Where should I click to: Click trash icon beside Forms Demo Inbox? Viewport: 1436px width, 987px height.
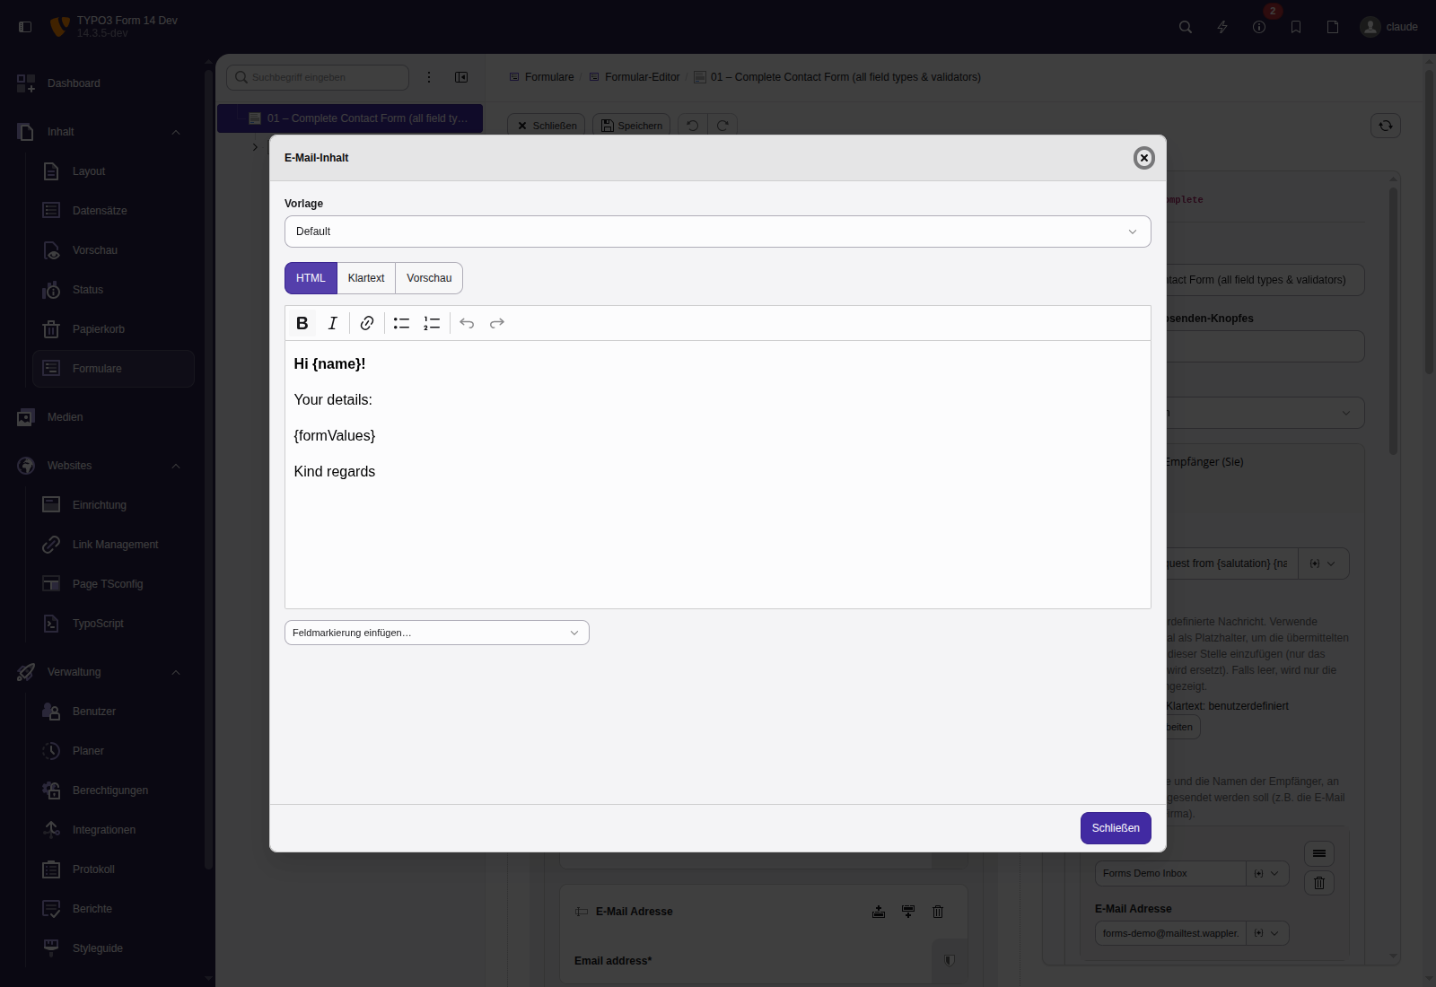tap(1319, 883)
